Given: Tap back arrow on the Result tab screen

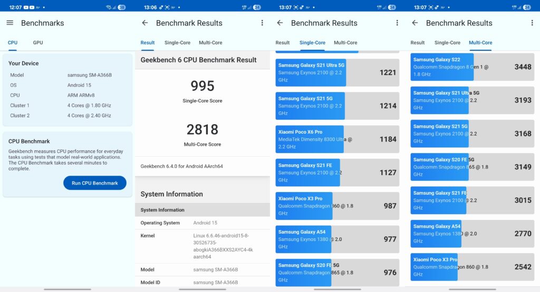Looking at the screenshot, I should click(144, 23).
